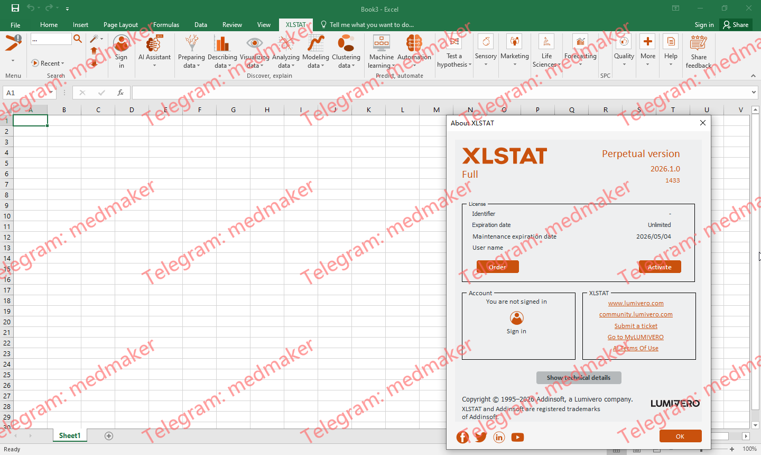This screenshot has height=455, width=761.
Task: Expand the Recent items dropdown
Action: (x=48, y=63)
